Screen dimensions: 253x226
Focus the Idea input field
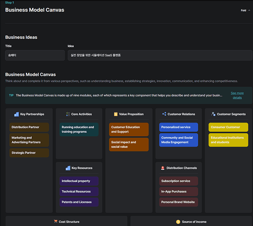160,55
